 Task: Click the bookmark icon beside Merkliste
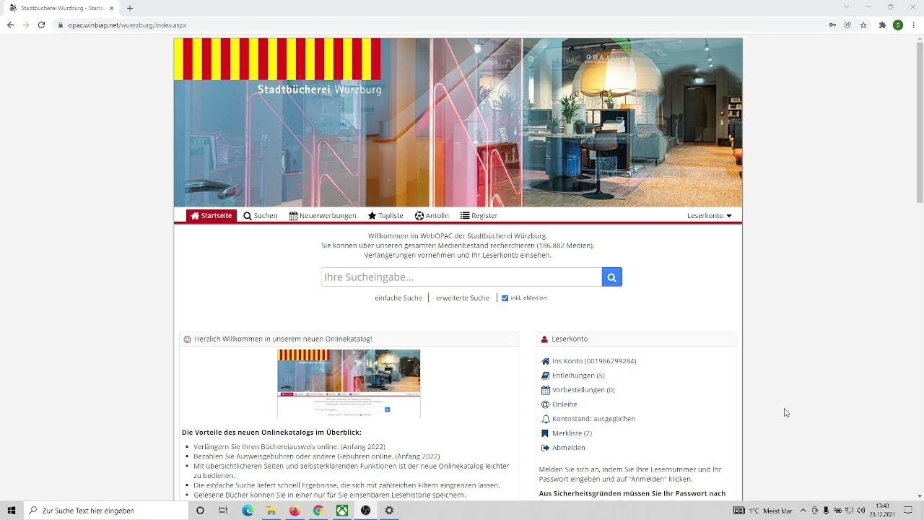click(545, 433)
